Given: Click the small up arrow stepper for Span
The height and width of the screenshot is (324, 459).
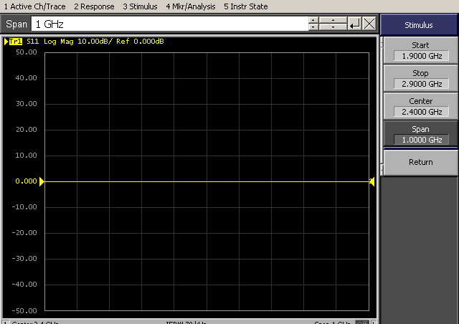Looking at the screenshot, I should 313,20.
